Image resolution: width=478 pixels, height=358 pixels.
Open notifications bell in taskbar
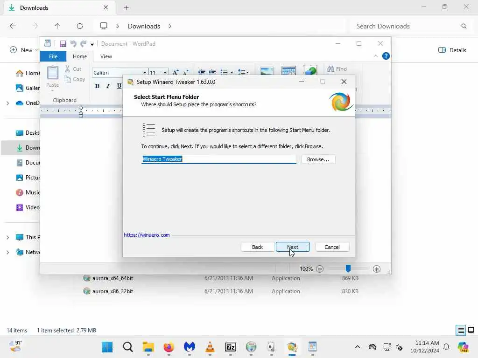point(446,347)
